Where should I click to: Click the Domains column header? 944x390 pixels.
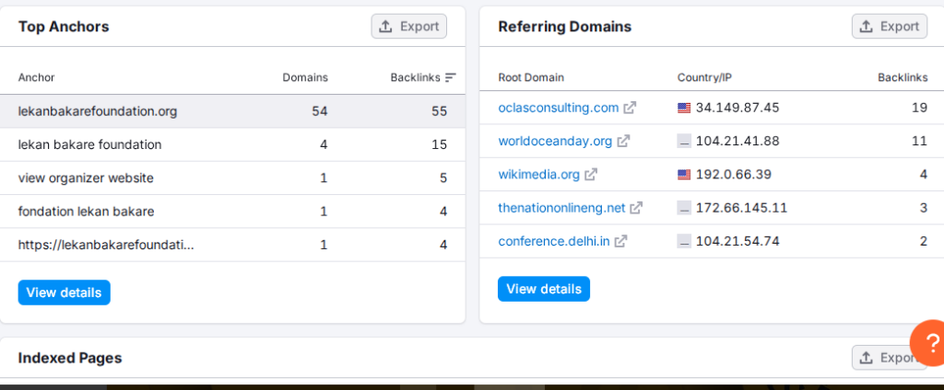305,77
